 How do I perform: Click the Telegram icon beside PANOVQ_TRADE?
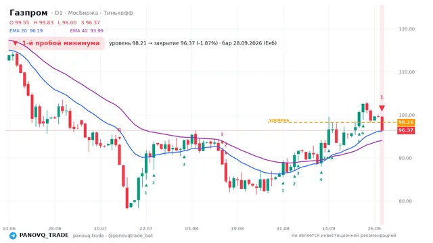13,236
